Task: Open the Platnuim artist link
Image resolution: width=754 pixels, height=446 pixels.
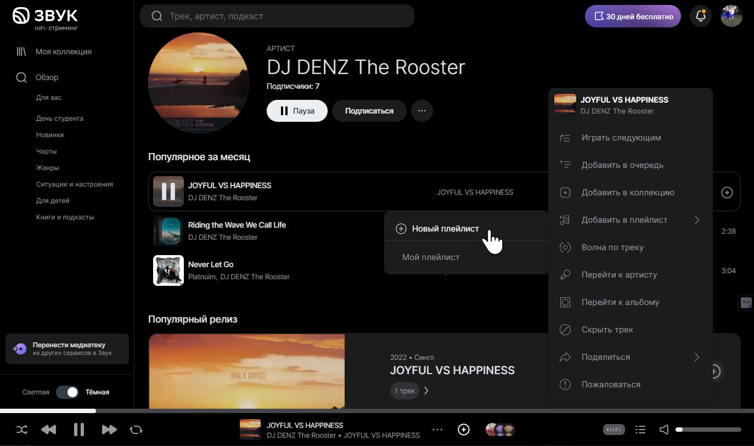Action: tap(202, 277)
